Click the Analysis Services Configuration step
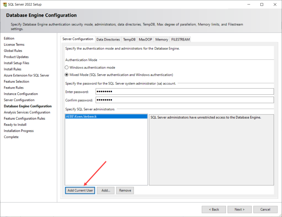 [x=27, y=112]
